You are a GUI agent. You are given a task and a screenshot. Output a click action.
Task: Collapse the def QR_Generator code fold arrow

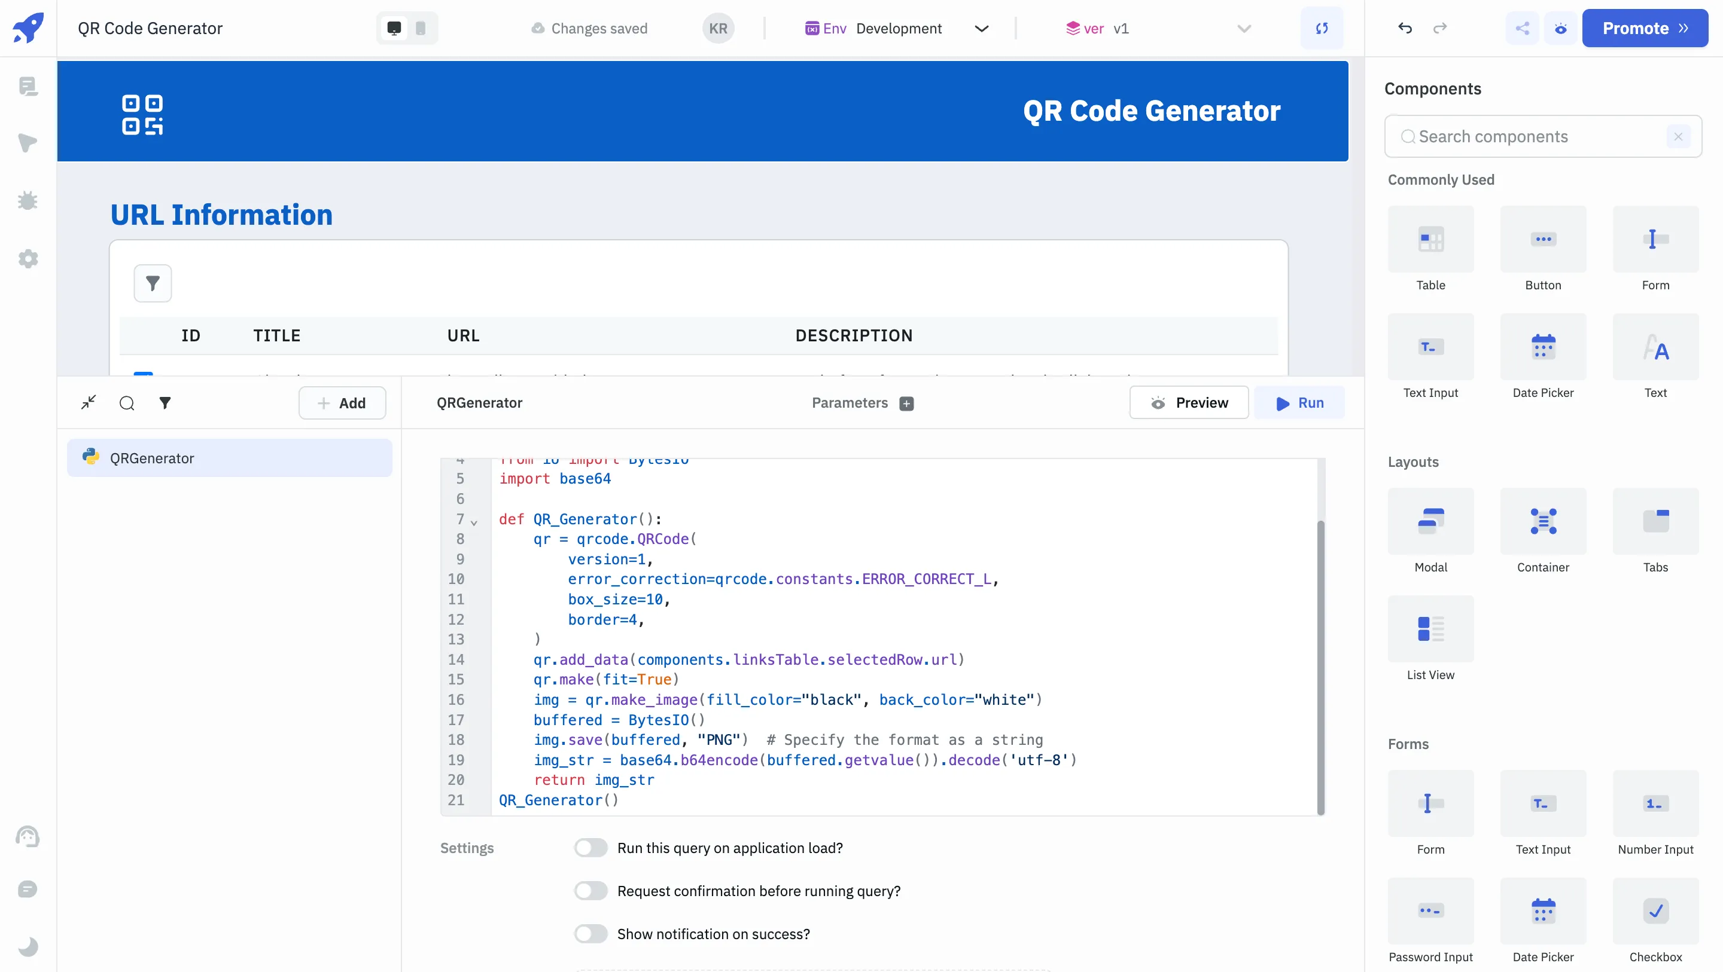click(x=474, y=522)
